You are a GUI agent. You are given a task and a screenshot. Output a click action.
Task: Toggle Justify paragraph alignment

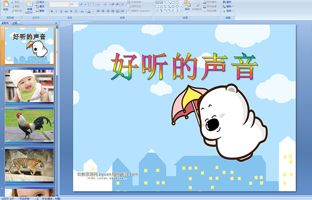pyautogui.click(x=113, y=11)
